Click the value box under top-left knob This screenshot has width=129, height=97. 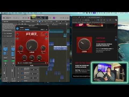click(x=17, y=38)
